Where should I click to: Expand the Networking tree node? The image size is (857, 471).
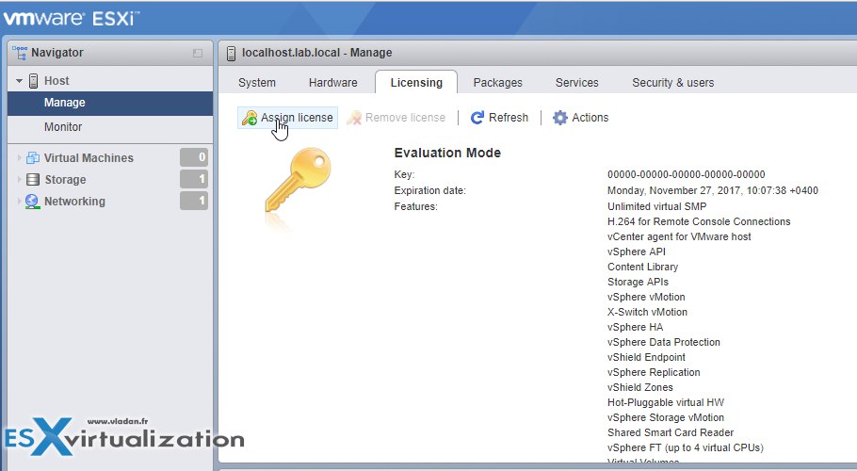19,202
